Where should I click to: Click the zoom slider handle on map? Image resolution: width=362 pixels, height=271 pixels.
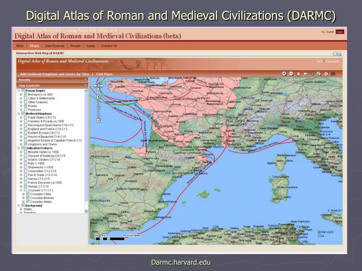pos(98,108)
